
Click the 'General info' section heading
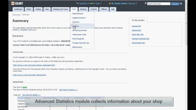coord(18,82)
